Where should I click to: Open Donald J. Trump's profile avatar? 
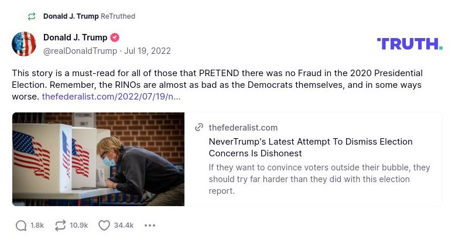[24, 44]
